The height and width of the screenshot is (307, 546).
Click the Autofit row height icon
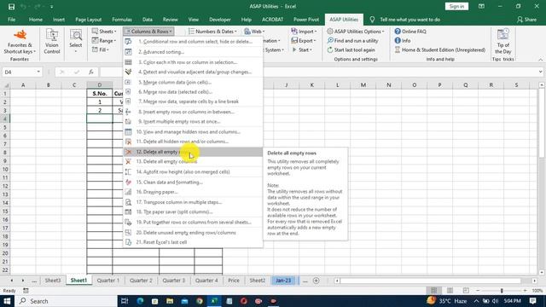tap(129, 172)
